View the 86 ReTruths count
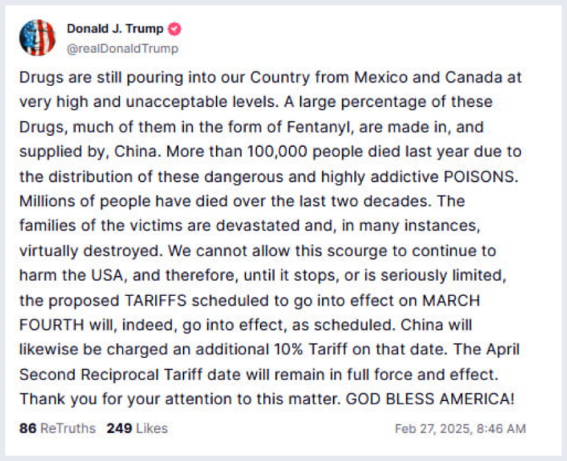The image size is (567, 461). point(28,428)
